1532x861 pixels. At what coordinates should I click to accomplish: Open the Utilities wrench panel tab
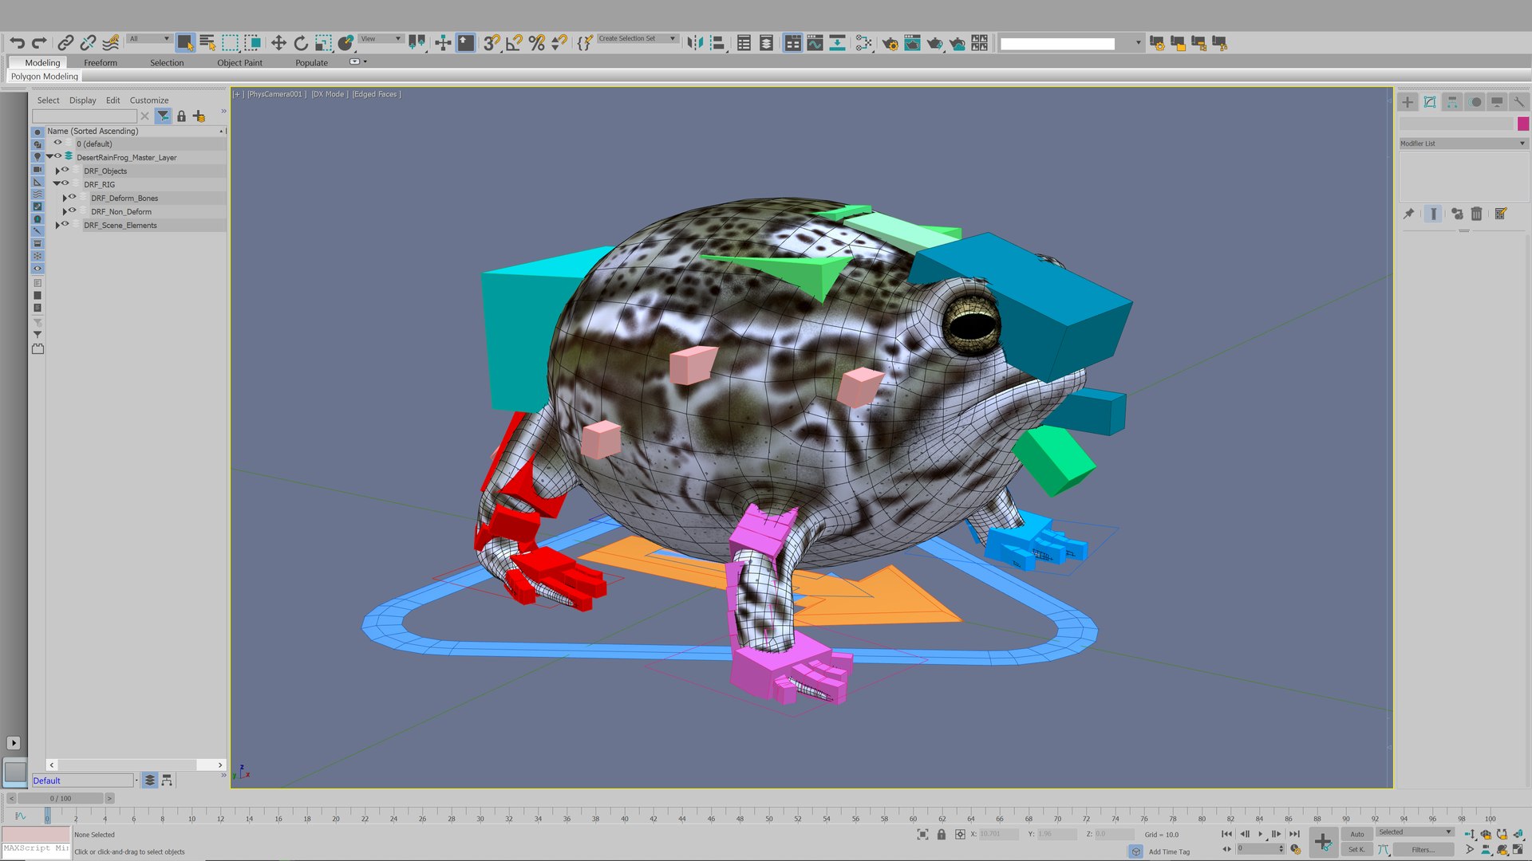click(1518, 102)
